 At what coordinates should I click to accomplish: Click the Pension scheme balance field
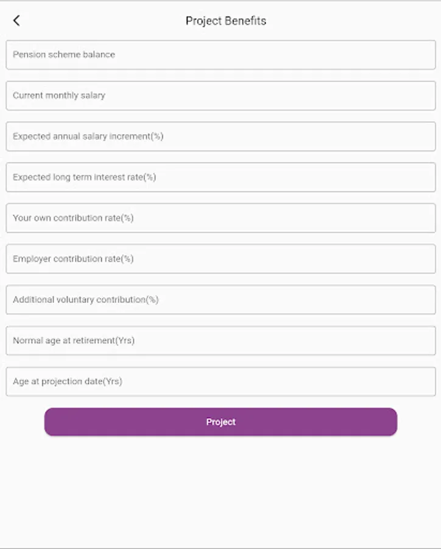click(220, 55)
